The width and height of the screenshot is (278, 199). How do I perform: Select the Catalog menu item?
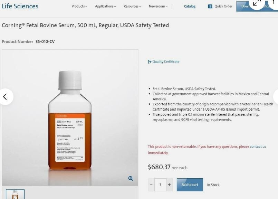pyautogui.click(x=190, y=6)
